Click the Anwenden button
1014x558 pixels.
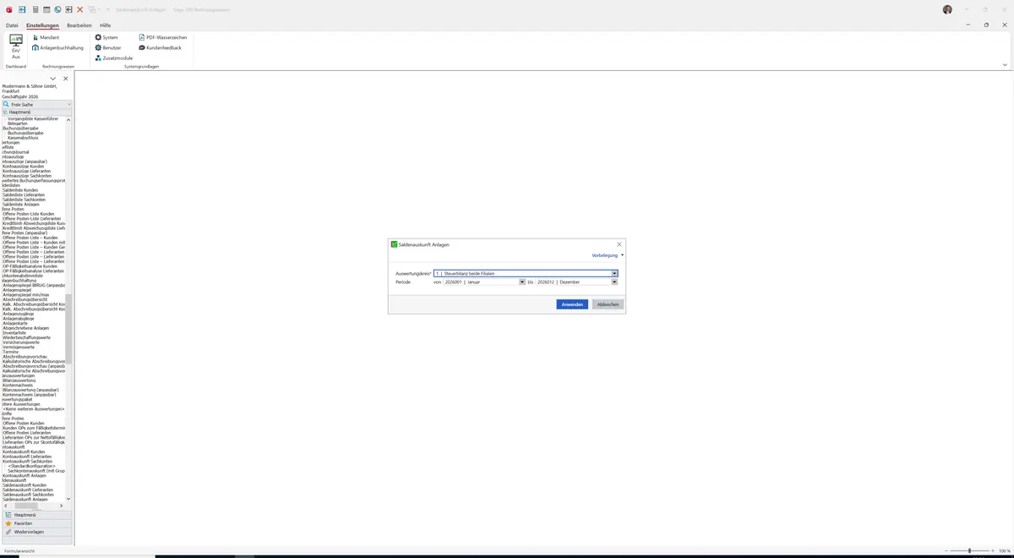pyautogui.click(x=572, y=304)
